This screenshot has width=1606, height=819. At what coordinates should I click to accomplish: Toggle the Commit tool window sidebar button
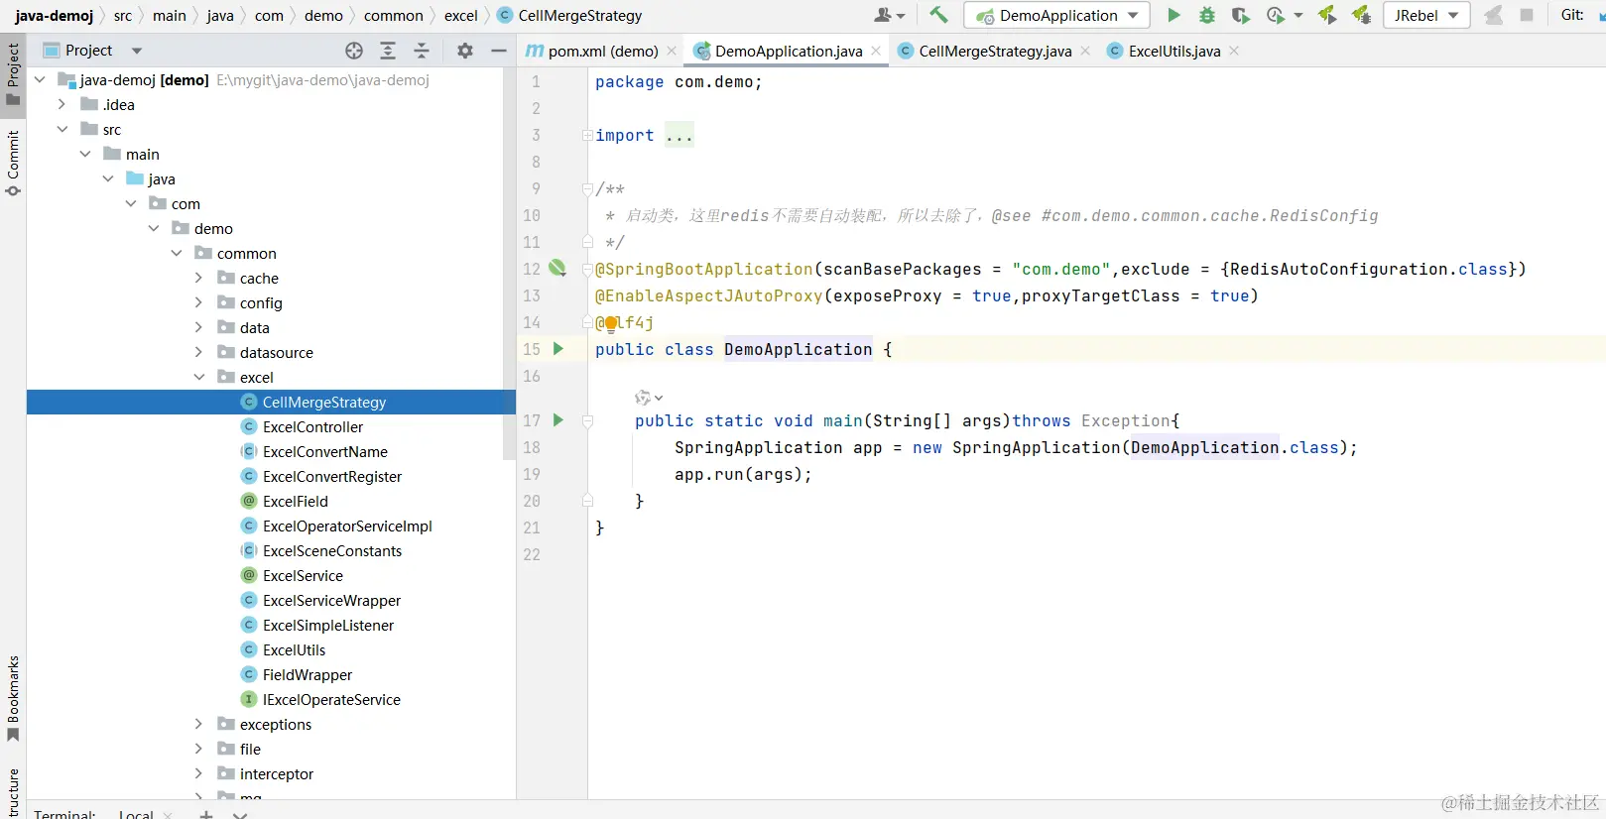pyautogui.click(x=13, y=162)
